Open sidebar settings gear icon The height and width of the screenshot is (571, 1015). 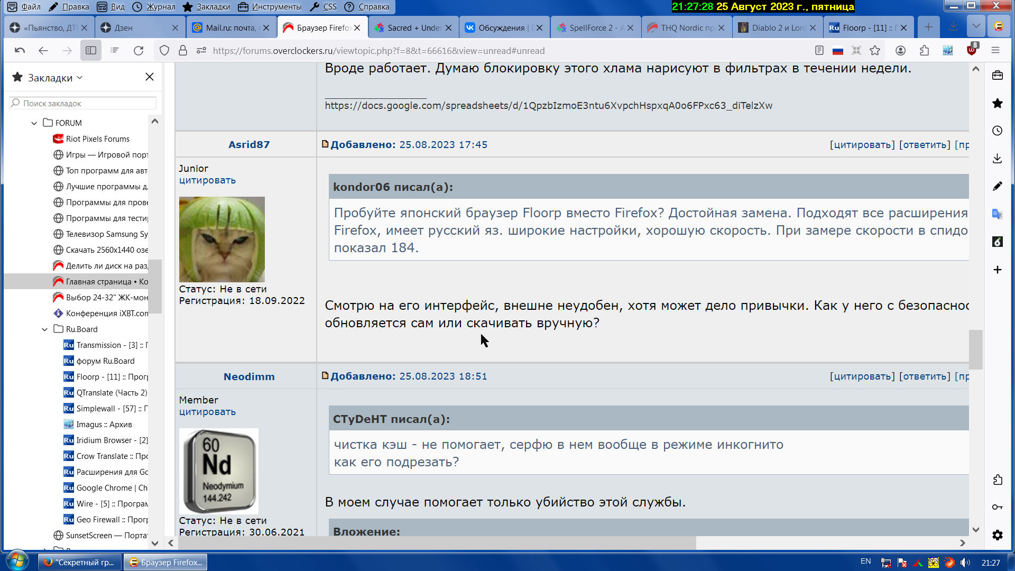(998, 535)
